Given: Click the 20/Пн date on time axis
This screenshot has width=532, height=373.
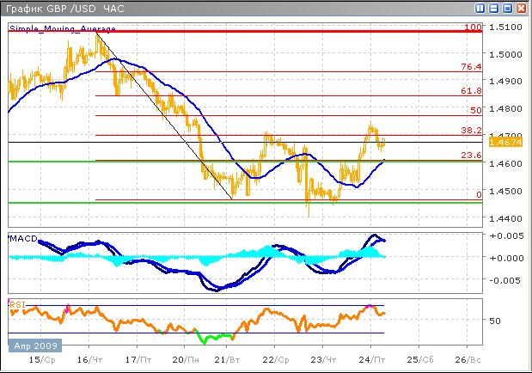Looking at the screenshot, I should tap(186, 360).
